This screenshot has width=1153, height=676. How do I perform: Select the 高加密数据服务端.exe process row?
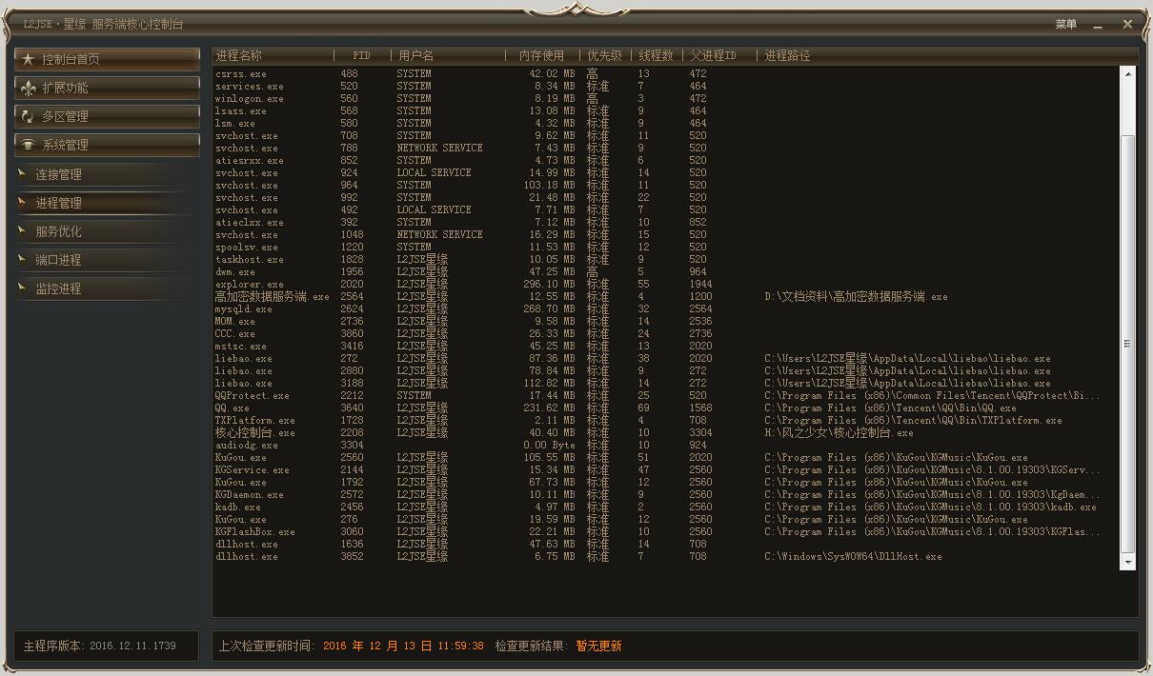click(x=664, y=296)
